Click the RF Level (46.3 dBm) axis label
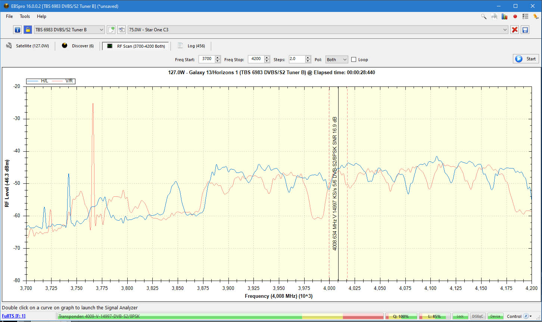This screenshot has height=322, width=542. pyautogui.click(x=7, y=183)
